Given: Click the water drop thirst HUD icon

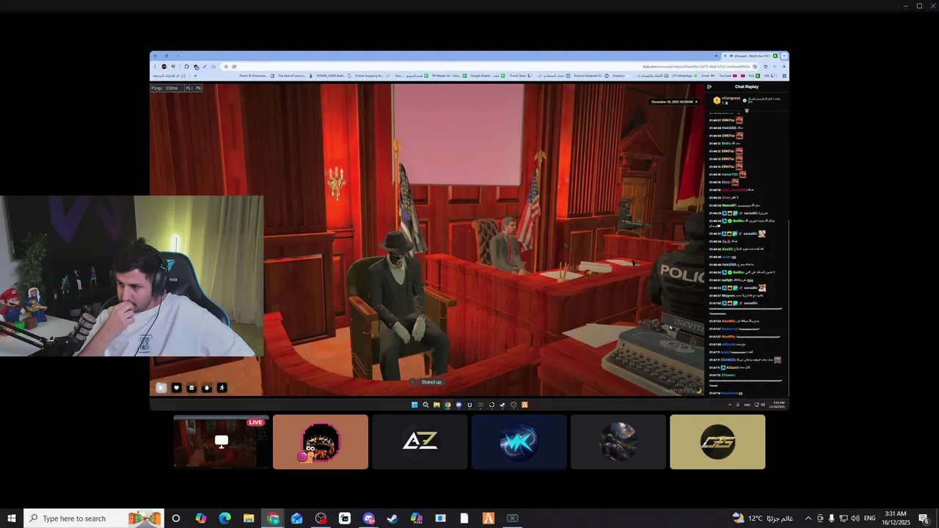Looking at the screenshot, I should click(x=207, y=388).
